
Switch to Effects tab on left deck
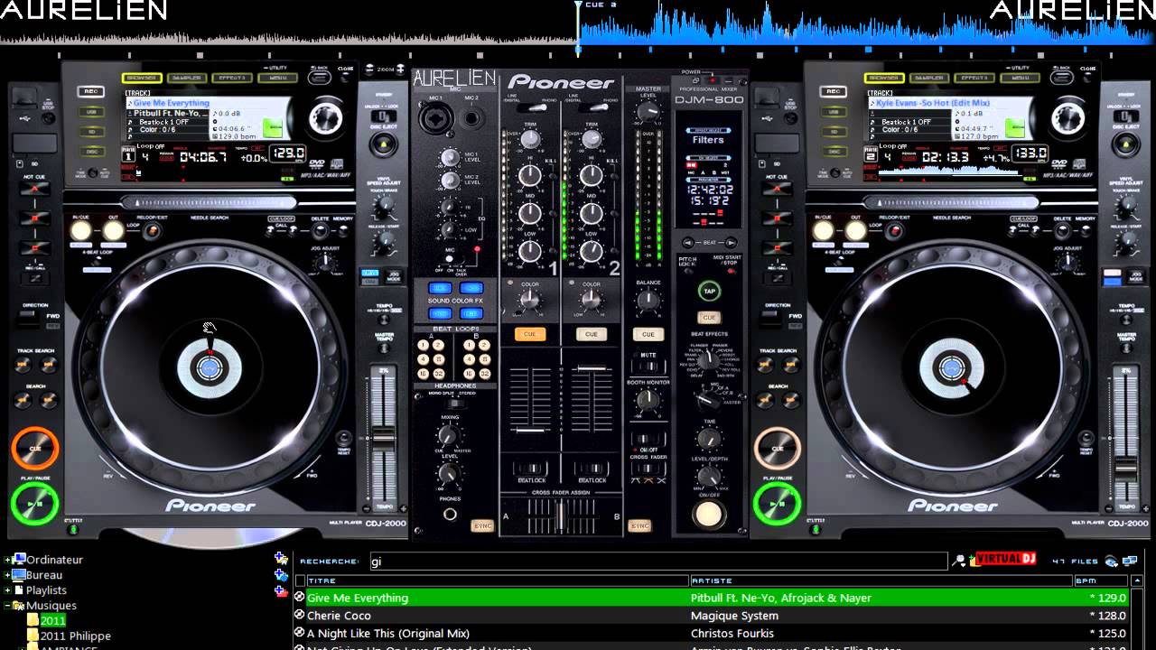coord(232,79)
